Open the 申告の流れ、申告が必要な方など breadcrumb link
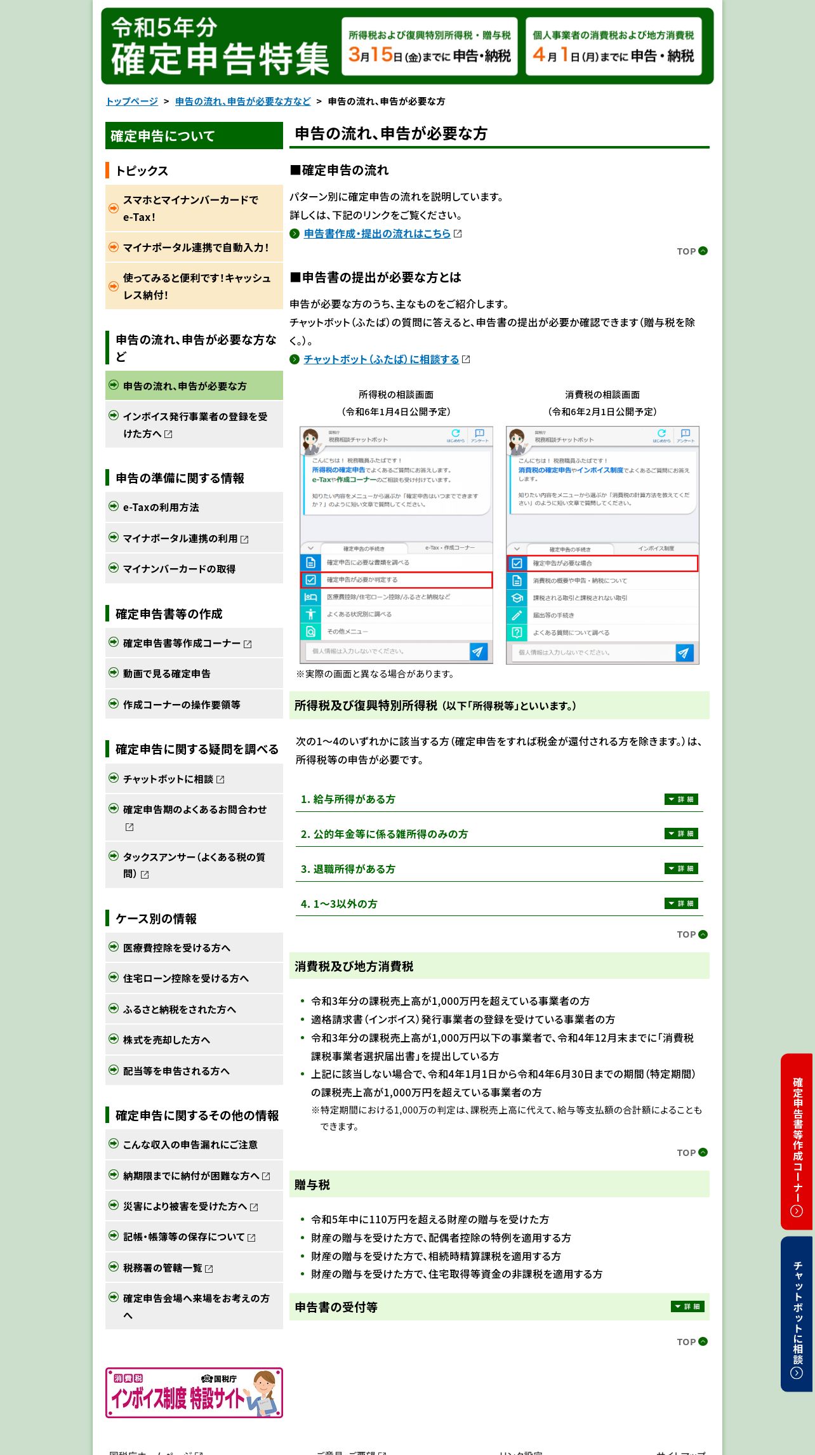The image size is (815, 1455). tap(242, 102)
